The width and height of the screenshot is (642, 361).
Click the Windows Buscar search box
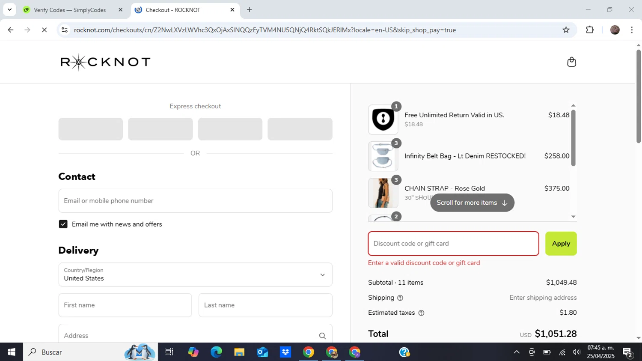90,352
